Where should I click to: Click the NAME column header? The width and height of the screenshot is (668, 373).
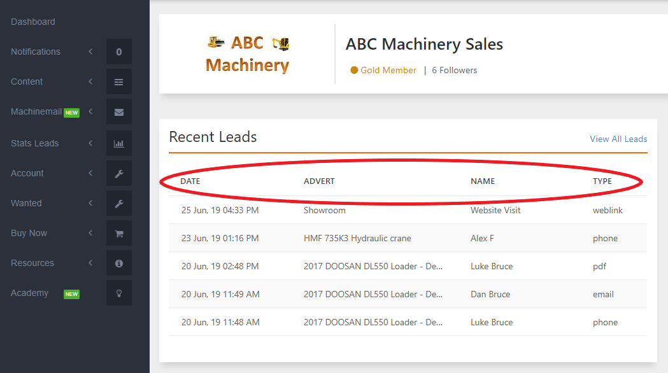(x=483, y=181)
